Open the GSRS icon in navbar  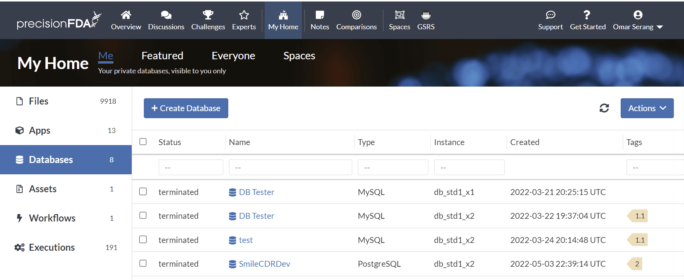(426, 15)
